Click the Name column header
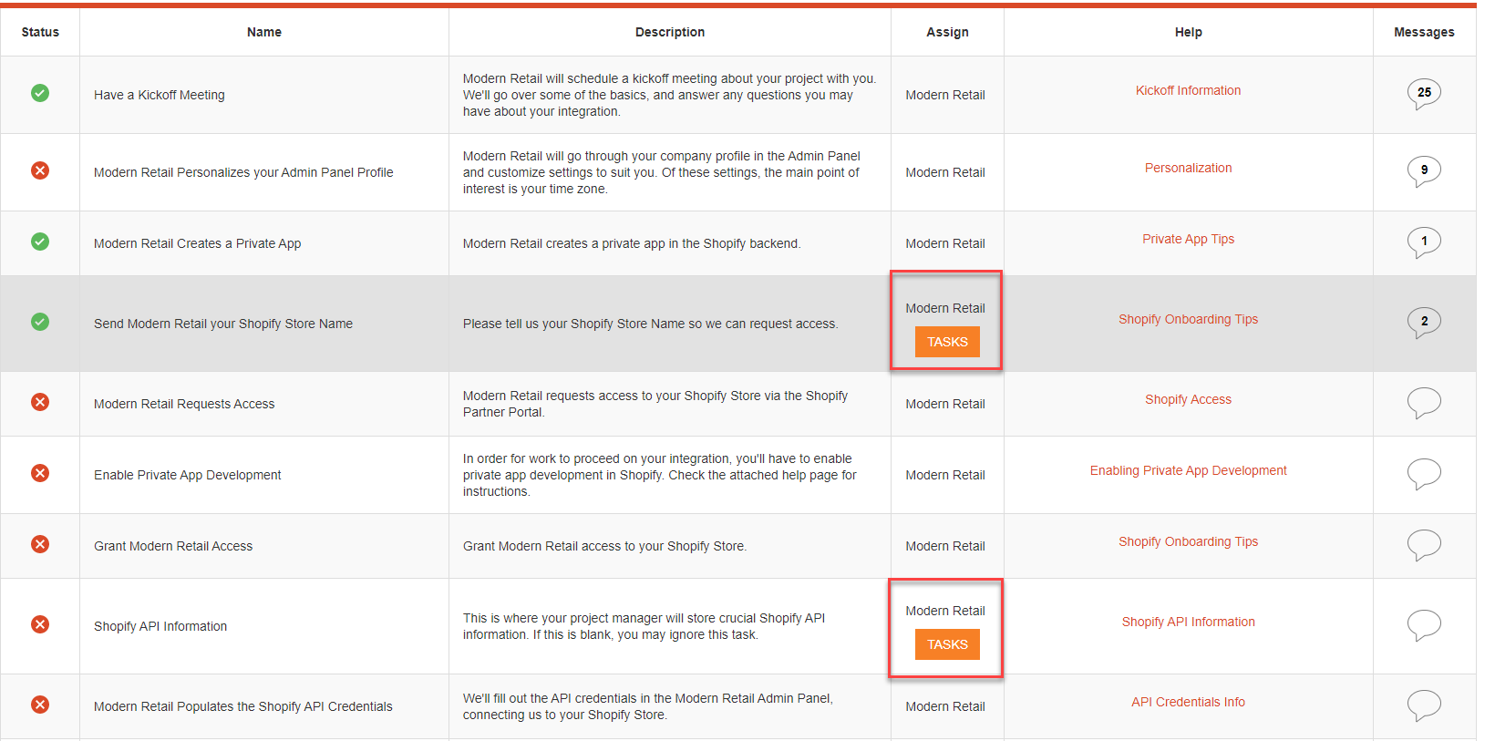 [x=264, y=32]
